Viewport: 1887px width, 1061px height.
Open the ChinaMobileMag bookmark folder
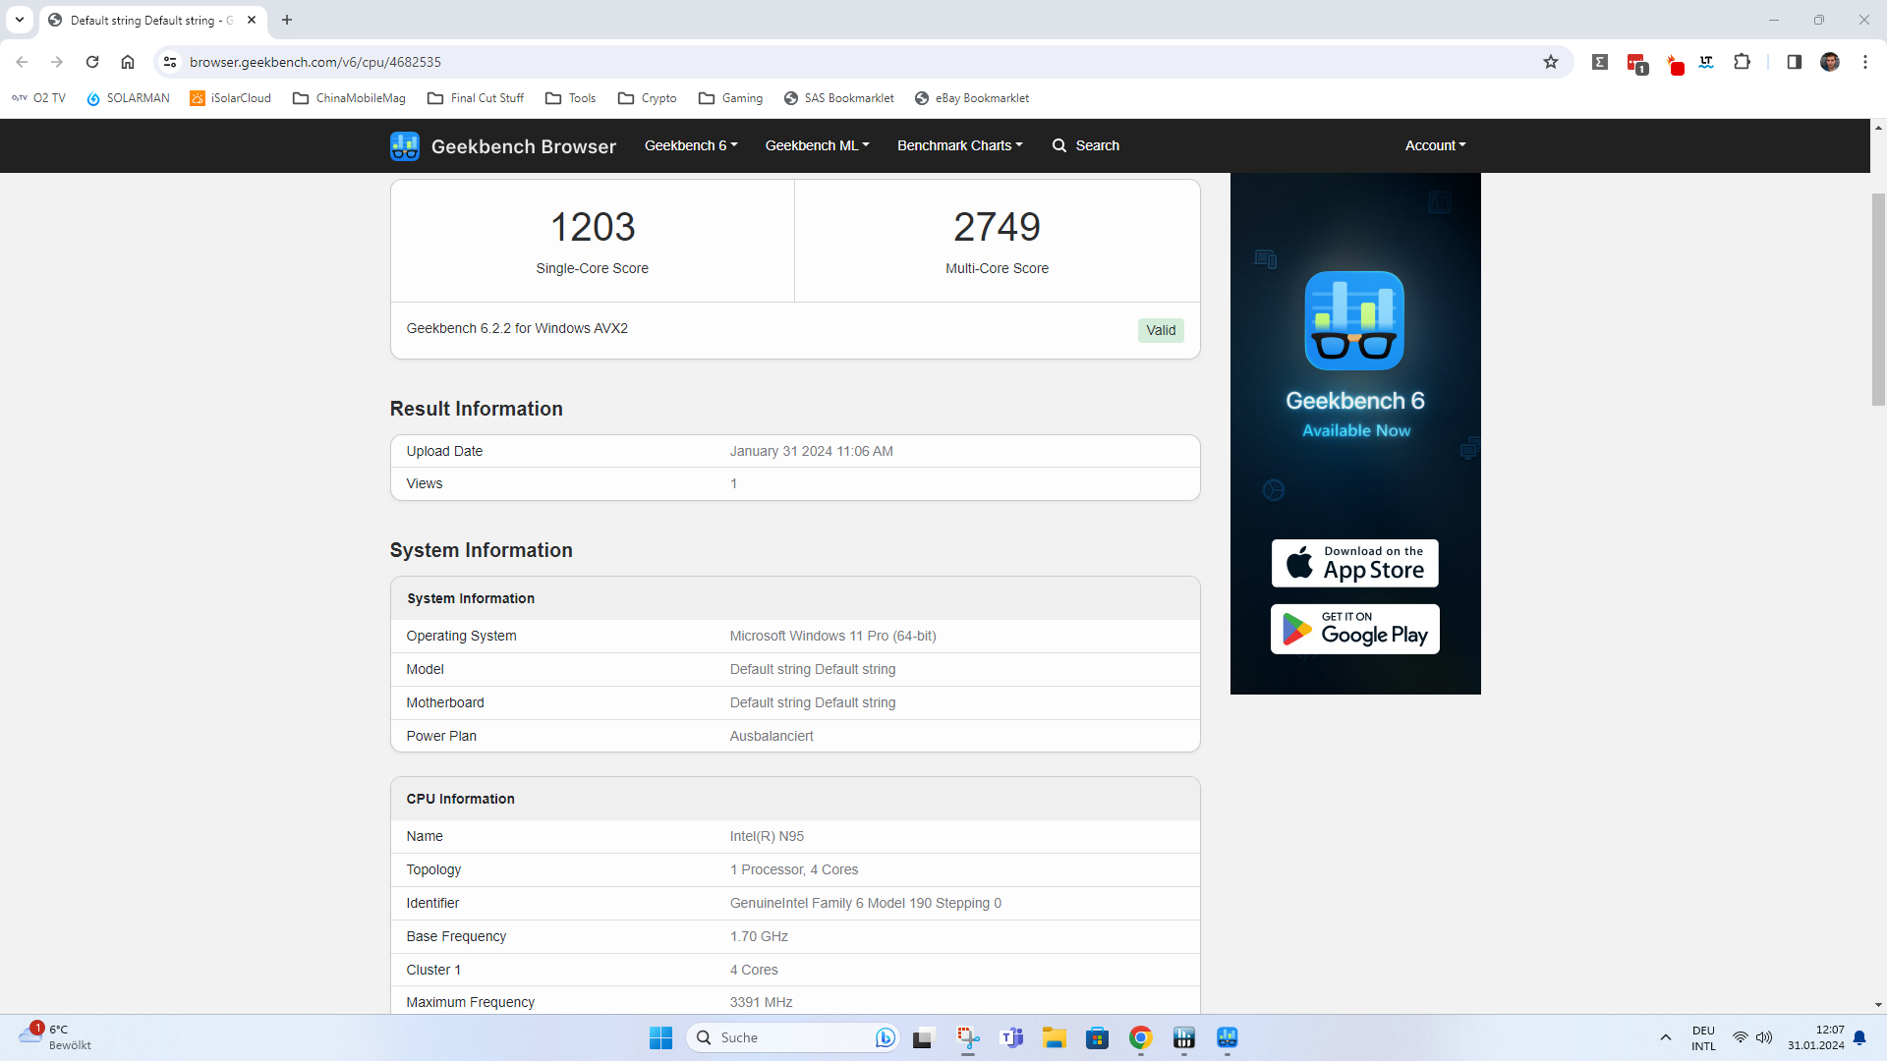(x=349, y=98)
